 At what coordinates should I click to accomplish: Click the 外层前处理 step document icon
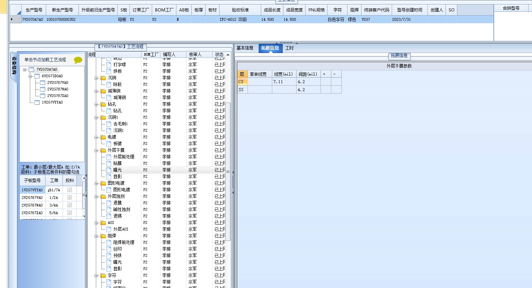pos(109,157)
